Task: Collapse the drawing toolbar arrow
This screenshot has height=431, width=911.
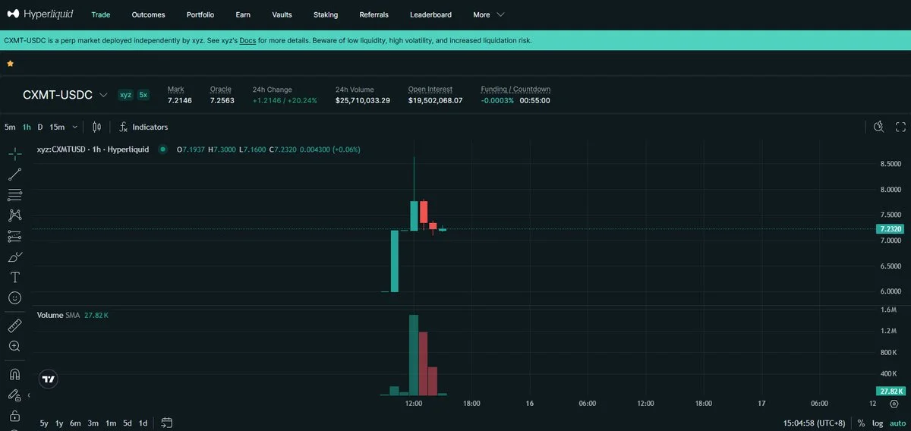Action: coord(29,395)
